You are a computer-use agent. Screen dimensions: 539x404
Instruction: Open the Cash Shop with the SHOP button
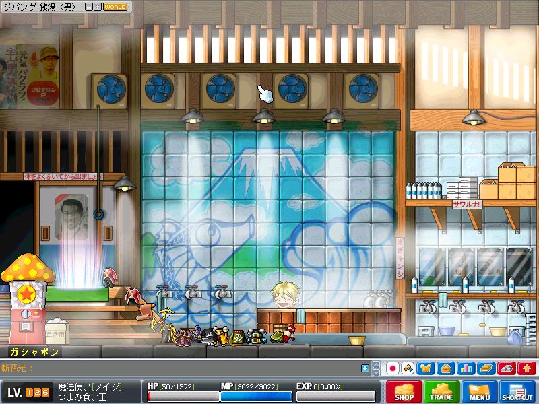pyautogui.click(x=404, y=392)
